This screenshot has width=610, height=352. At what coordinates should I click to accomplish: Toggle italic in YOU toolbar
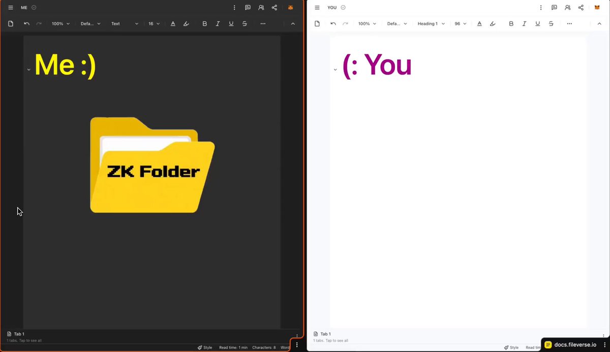(525, 23)
